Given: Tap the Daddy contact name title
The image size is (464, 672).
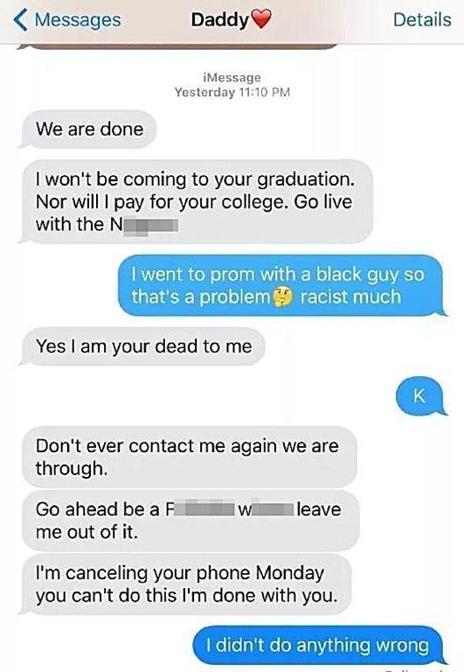Looking at the screenshot, I should [219, 20].
